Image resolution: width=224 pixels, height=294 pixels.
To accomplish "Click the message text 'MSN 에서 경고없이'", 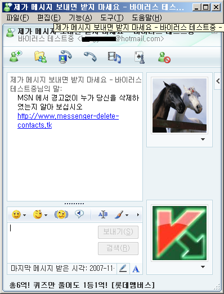I will click(x=47, y=98).
